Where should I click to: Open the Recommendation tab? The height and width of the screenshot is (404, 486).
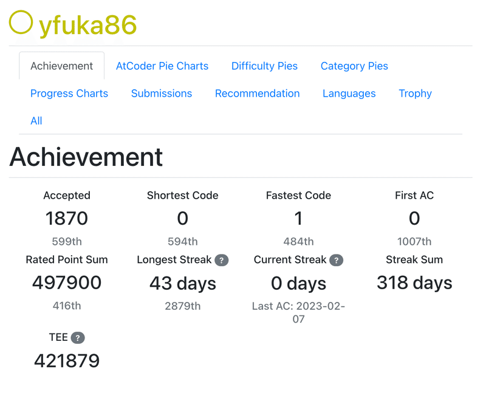coord(258,94)
